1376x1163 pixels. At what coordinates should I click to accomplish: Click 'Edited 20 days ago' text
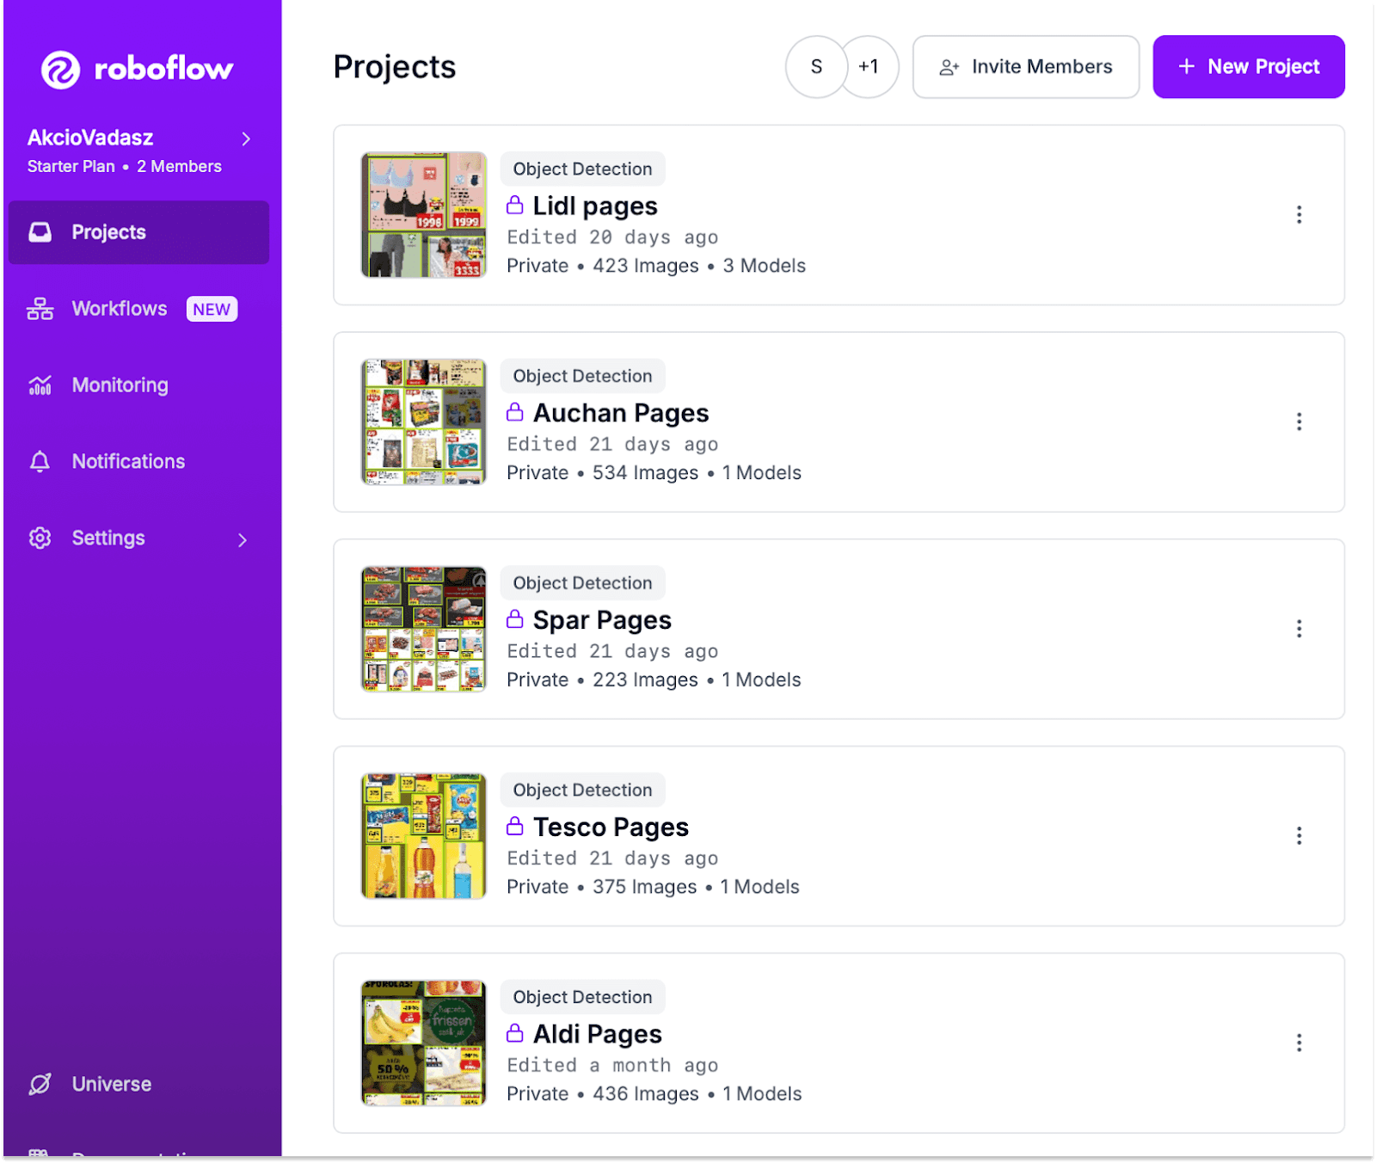(x=612, y=237)
